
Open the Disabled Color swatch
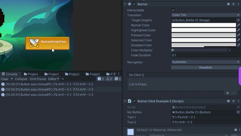click(x=204, y=45)
